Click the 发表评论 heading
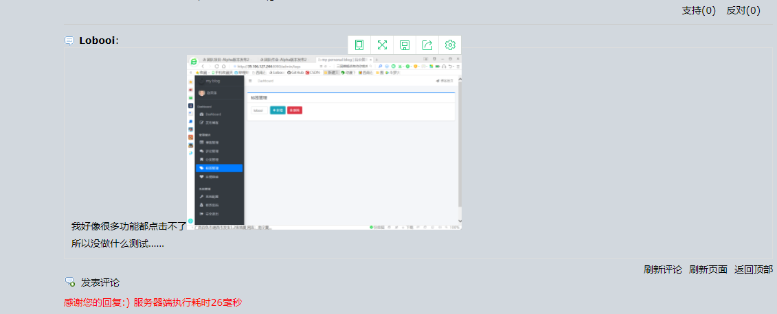 pyautogui.click(x=100, y=282)
